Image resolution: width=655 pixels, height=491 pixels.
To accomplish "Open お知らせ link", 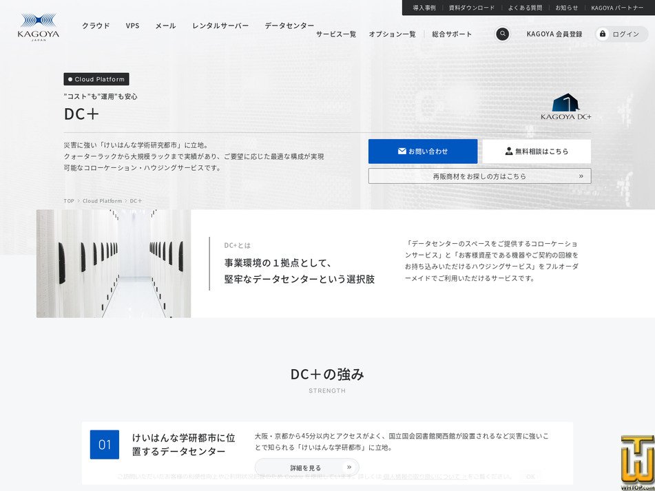I will (567, 8).
